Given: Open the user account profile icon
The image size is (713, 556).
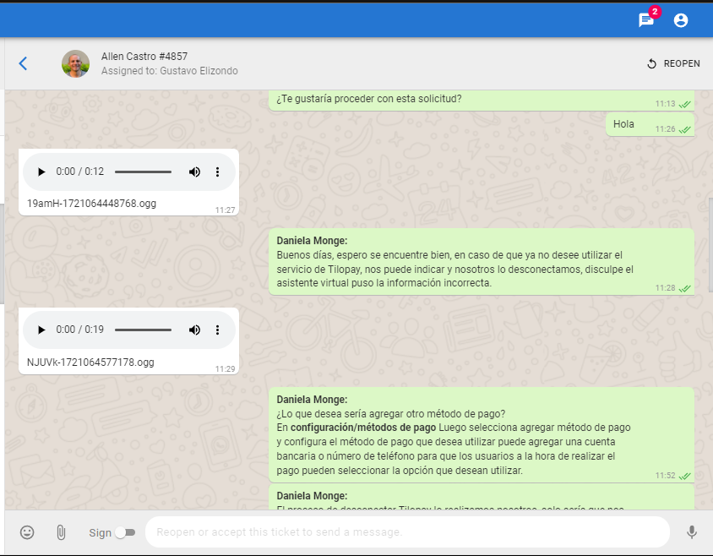Looking at the screenshot, I should click(681, 20).
